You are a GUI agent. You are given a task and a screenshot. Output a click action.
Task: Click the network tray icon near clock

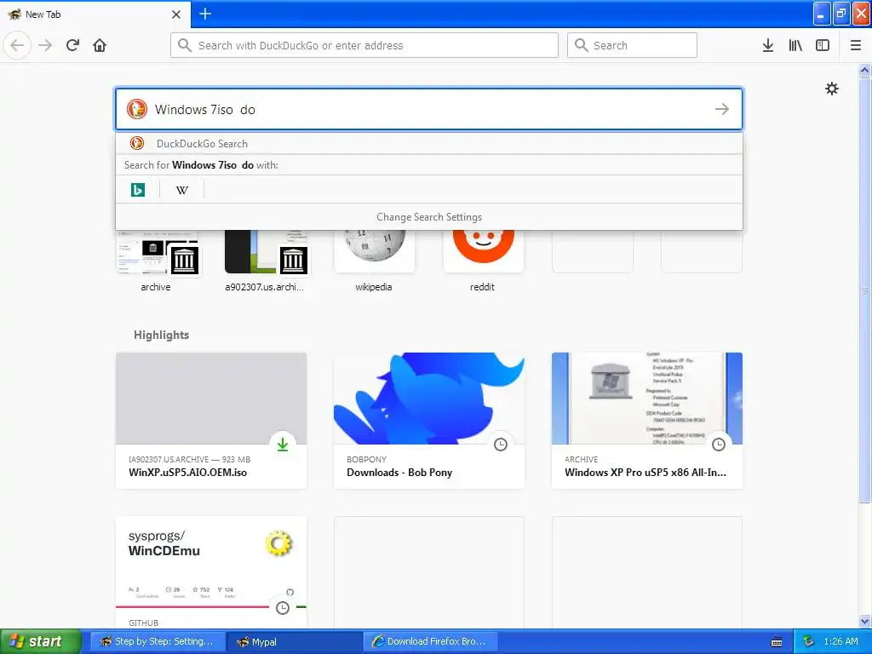(809, 642)
